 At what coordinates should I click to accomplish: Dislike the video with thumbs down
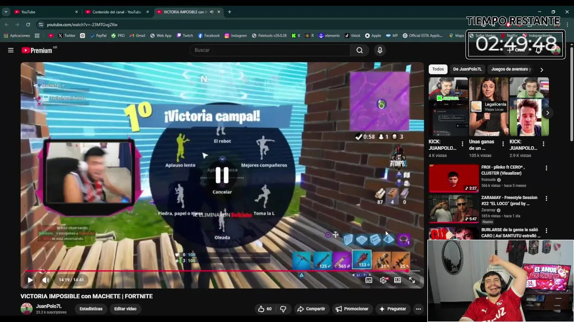(x=283, y=309)
